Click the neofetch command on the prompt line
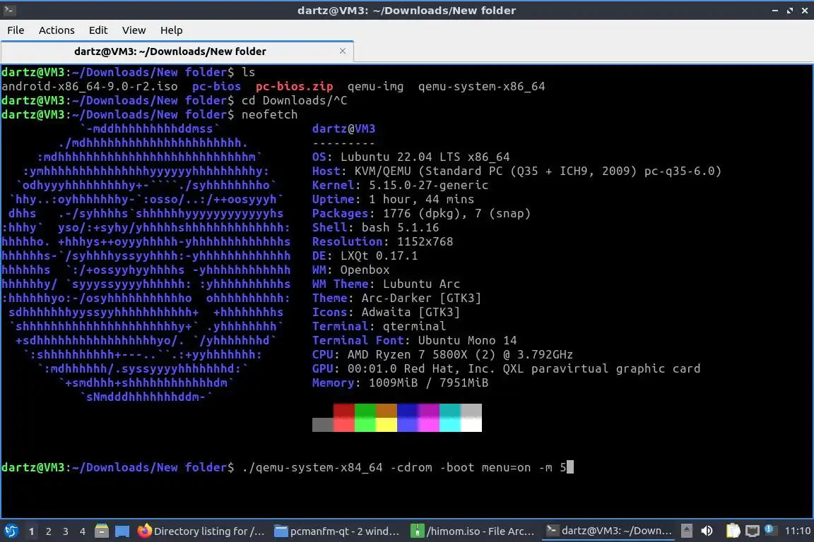The width and height of the screenshot is (814, 542). coord(269,114)
